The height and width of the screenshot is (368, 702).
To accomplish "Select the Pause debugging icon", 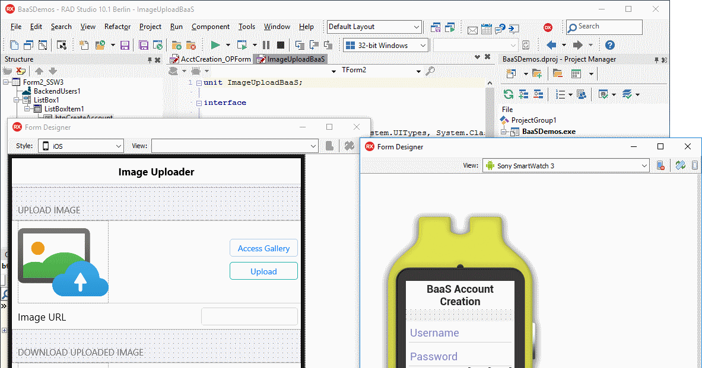I will (x=265, y=44).
